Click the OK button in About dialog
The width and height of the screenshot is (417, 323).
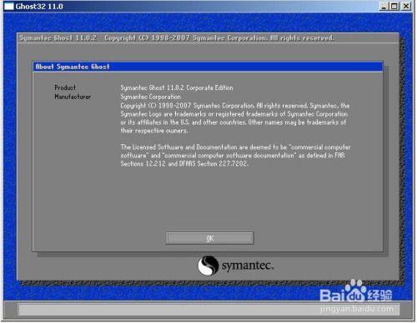coord(209,238)
